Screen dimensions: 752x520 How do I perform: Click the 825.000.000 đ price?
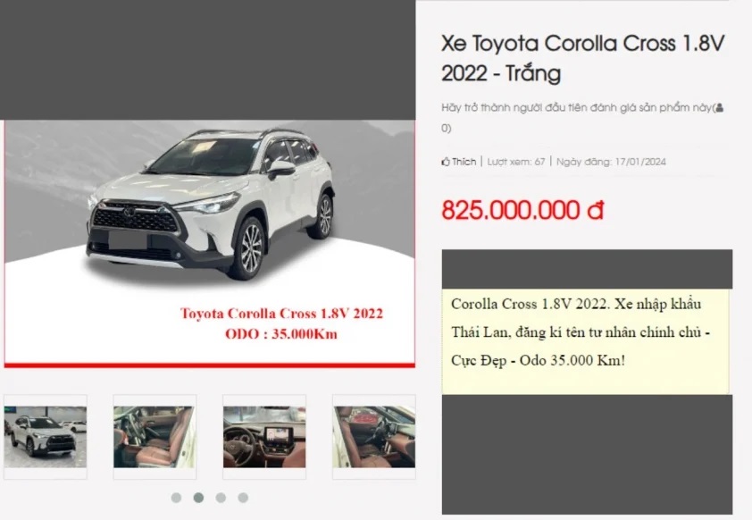coord(522,210)
